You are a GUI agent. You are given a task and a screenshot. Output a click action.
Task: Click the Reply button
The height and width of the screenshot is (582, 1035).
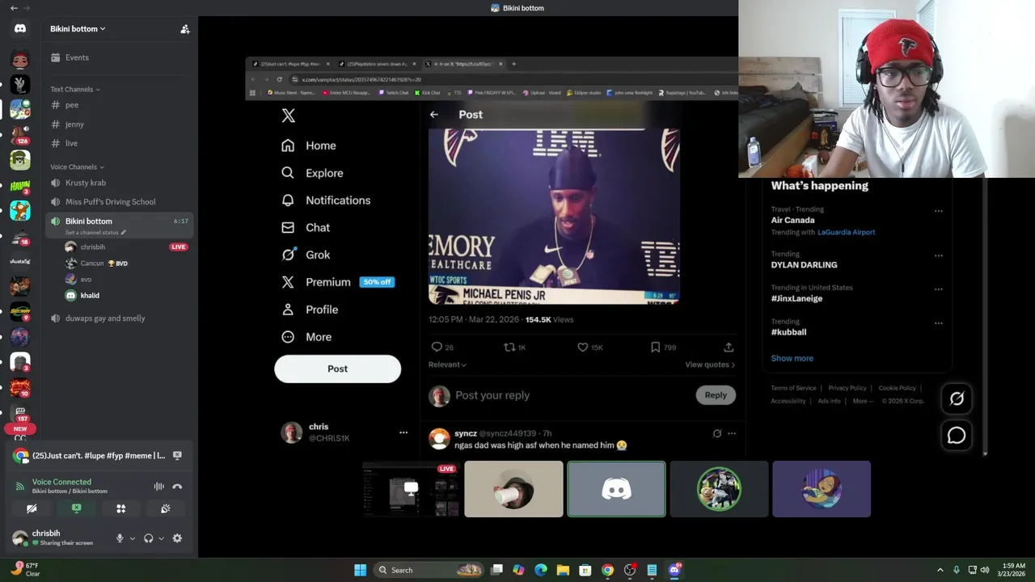[x=716, y=395]
